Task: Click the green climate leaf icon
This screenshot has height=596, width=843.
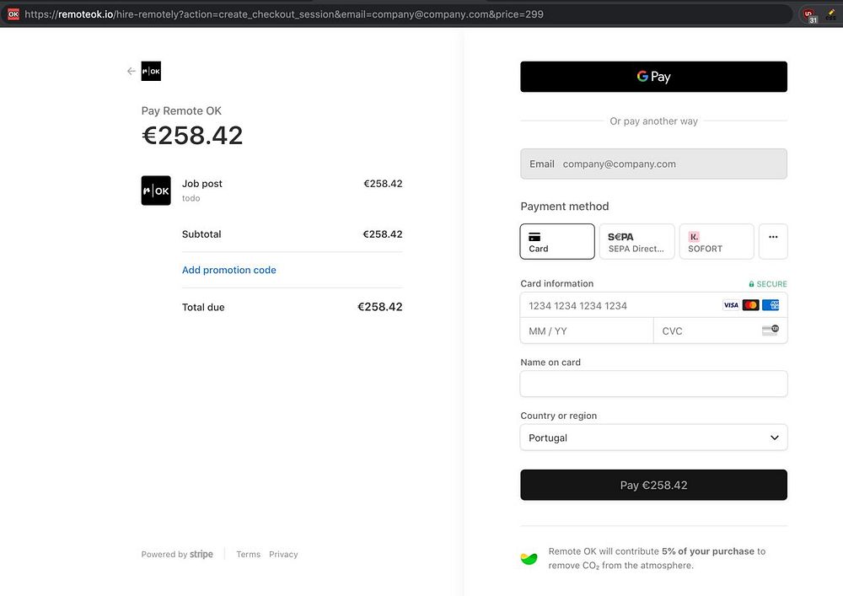Action: coord(529,558)
